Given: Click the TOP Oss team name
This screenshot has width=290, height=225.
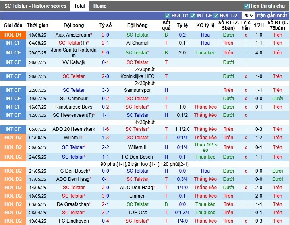Looking at the screenshot, I should pos(137,213).
